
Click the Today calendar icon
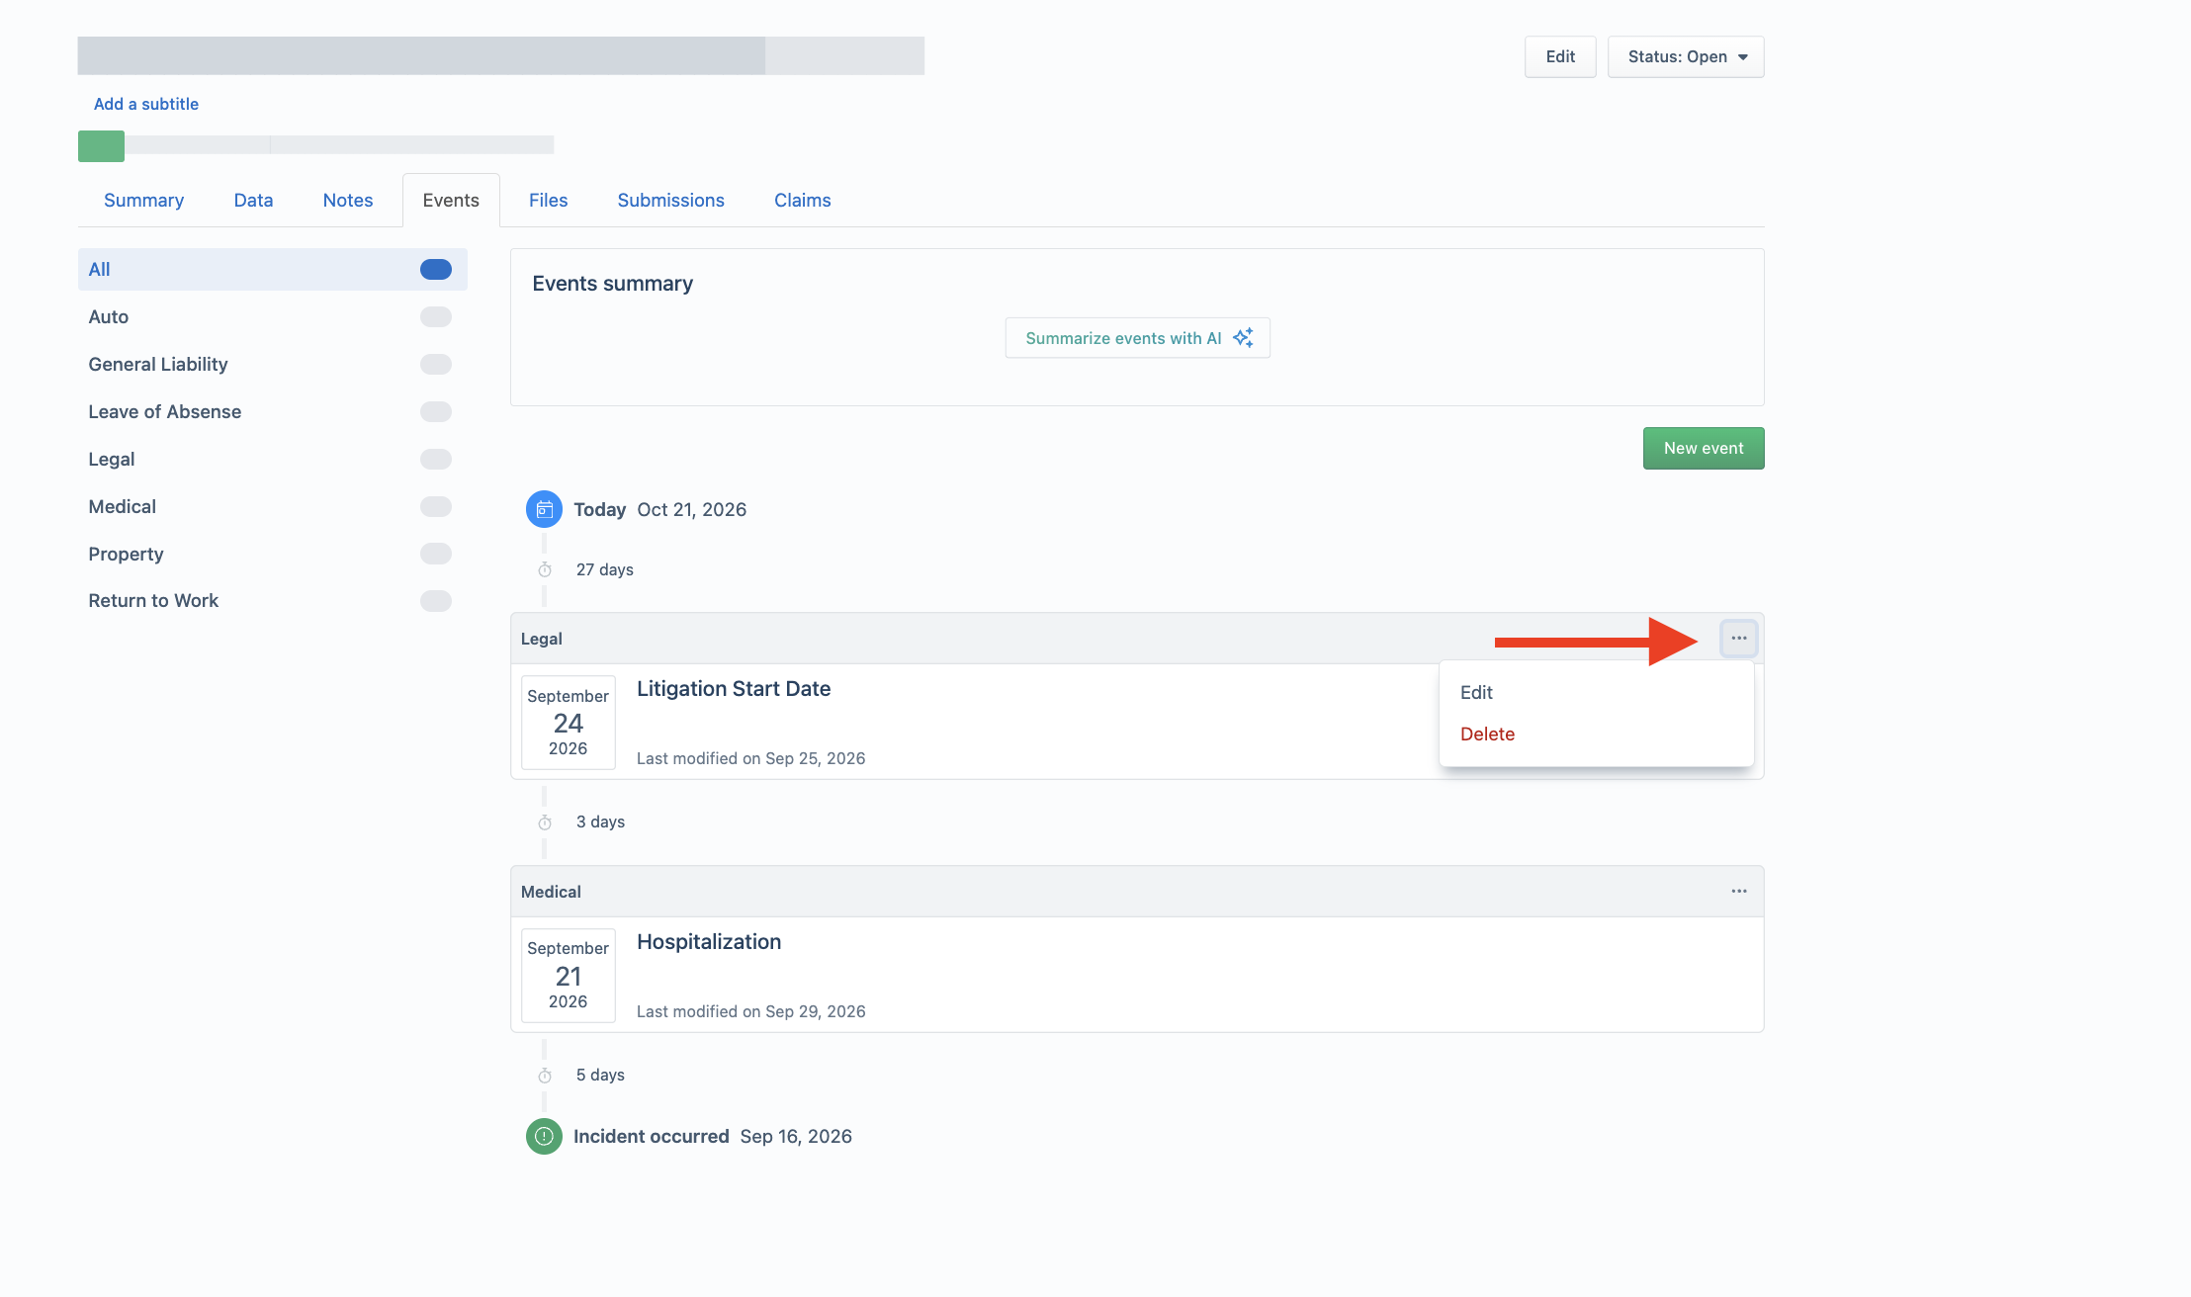pos(544,509)
